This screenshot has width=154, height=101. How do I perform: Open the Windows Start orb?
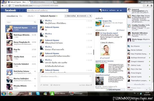tap(4, 94)
